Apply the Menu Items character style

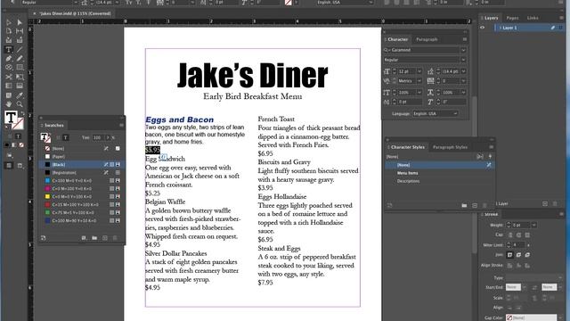coord(408,173)
